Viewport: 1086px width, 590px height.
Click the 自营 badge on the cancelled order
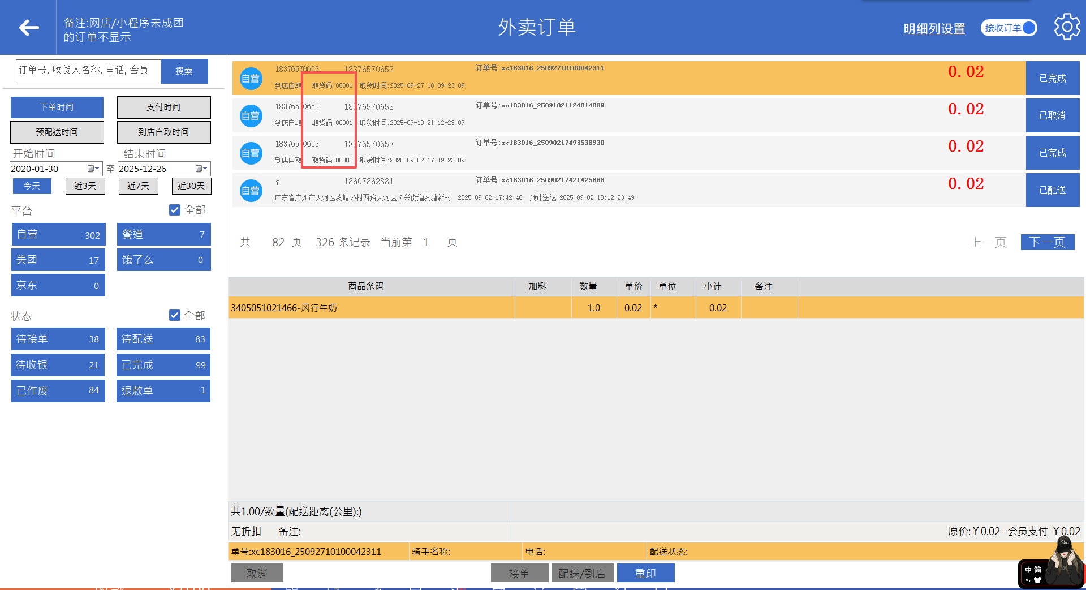click(x=251, y=116)
